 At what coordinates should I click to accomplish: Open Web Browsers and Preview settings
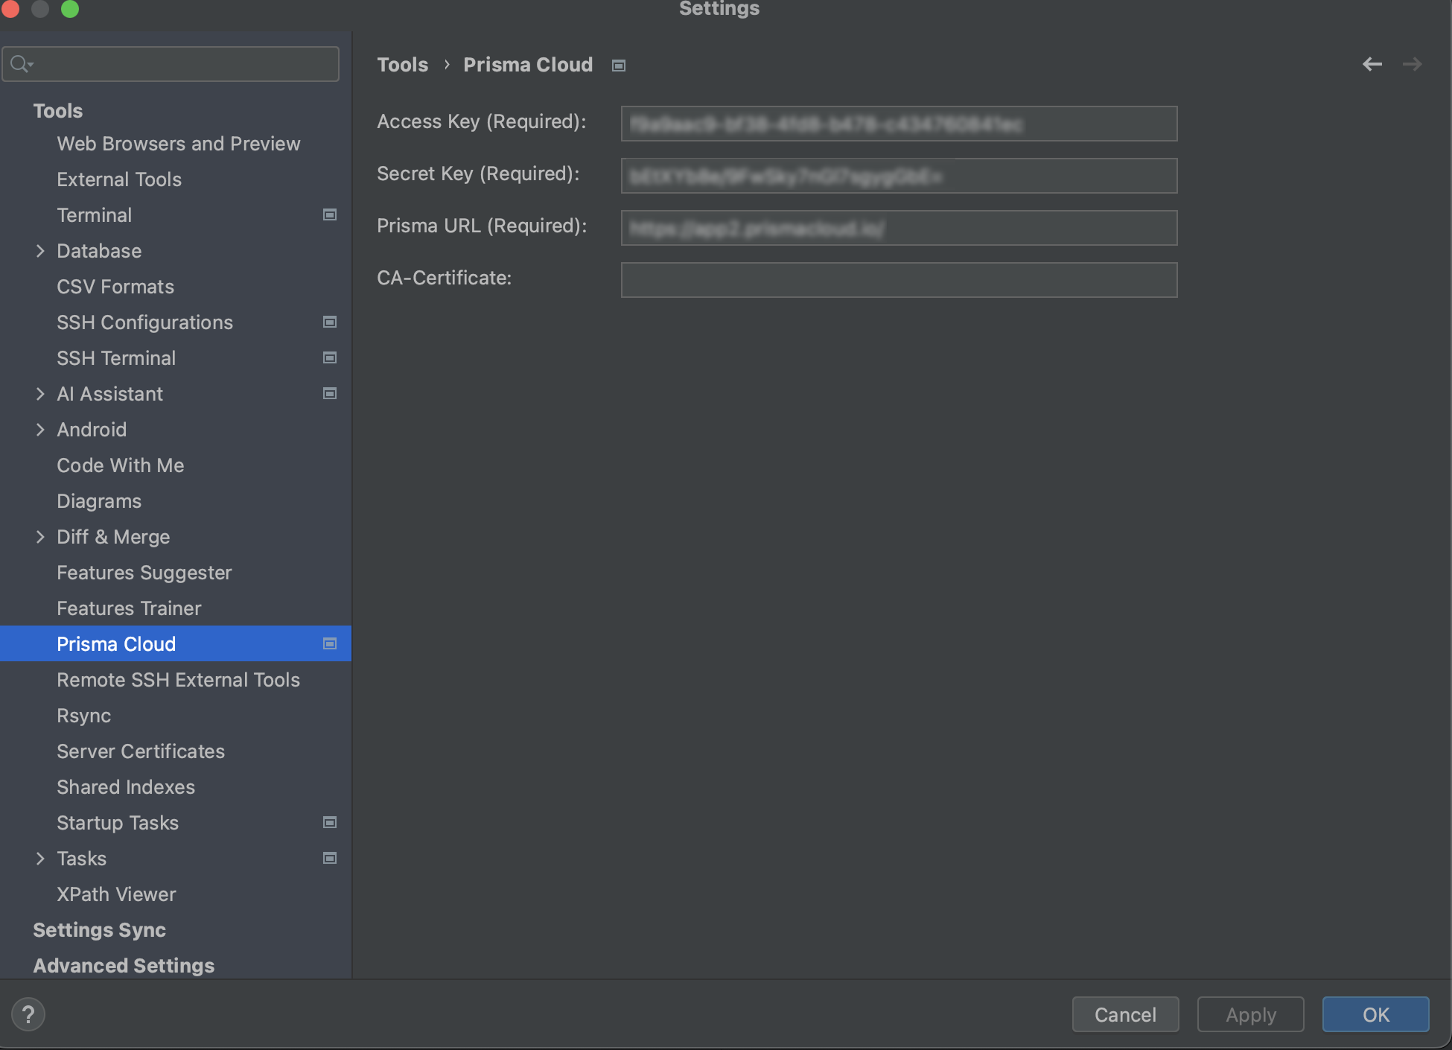(179, 144)
